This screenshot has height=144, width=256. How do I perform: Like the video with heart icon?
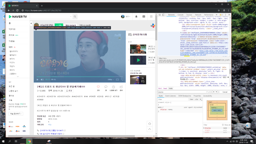tap(98, 87)
